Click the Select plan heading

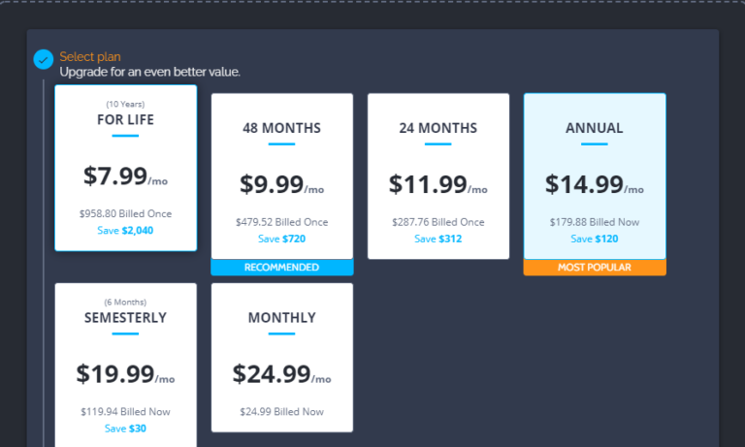[x=90, y=57]
